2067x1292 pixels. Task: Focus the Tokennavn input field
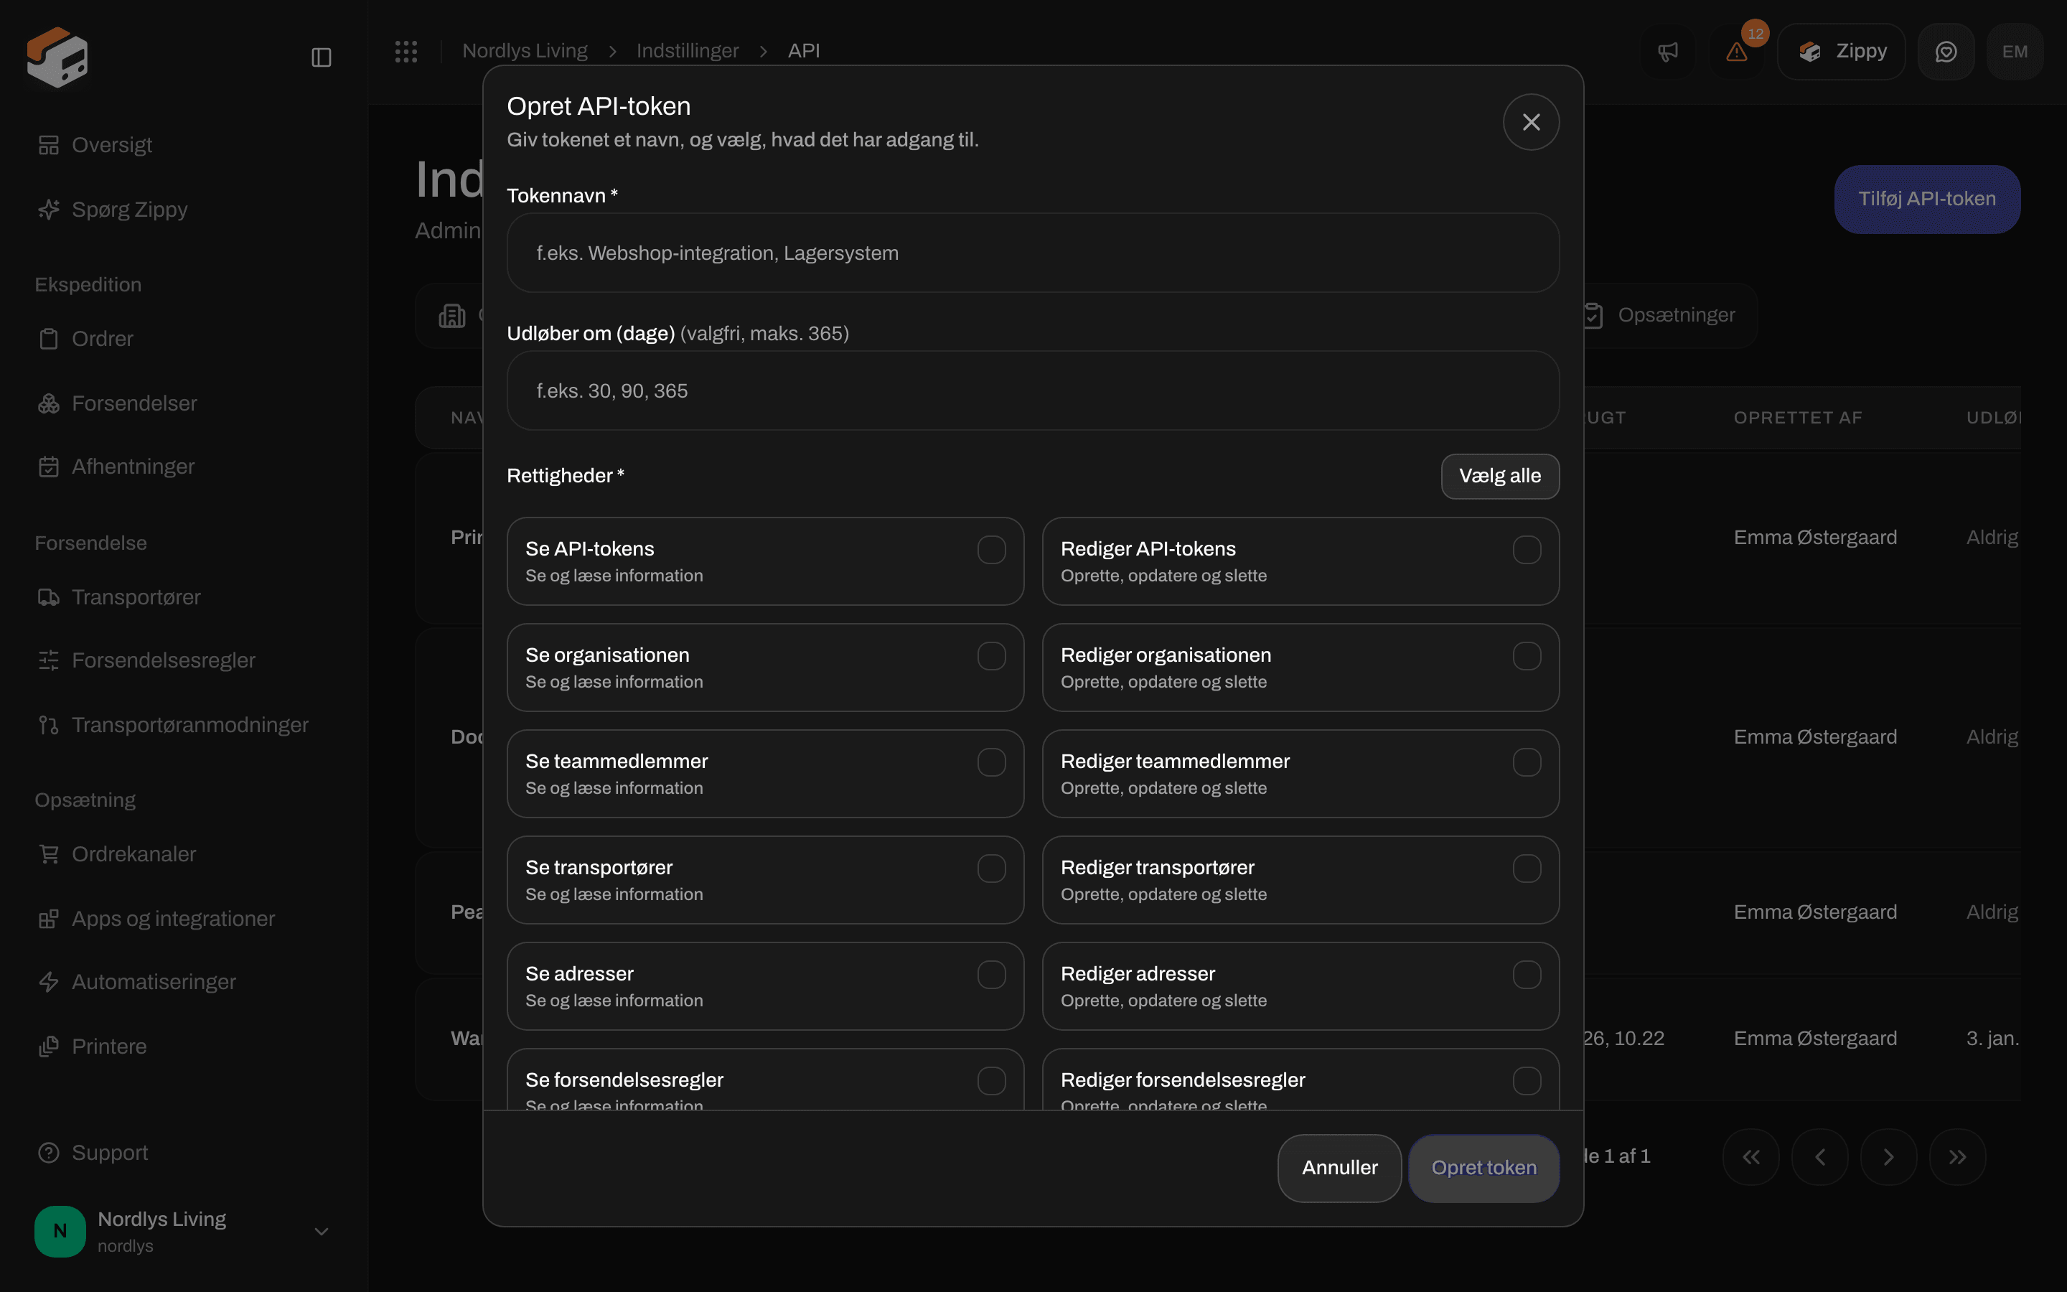1033,253
